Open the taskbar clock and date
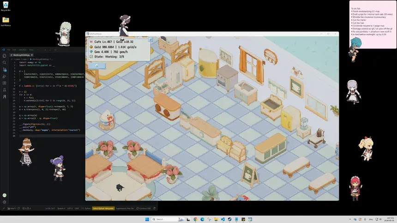The width and height of the screenshot is (397, 223). click(389, 219)
